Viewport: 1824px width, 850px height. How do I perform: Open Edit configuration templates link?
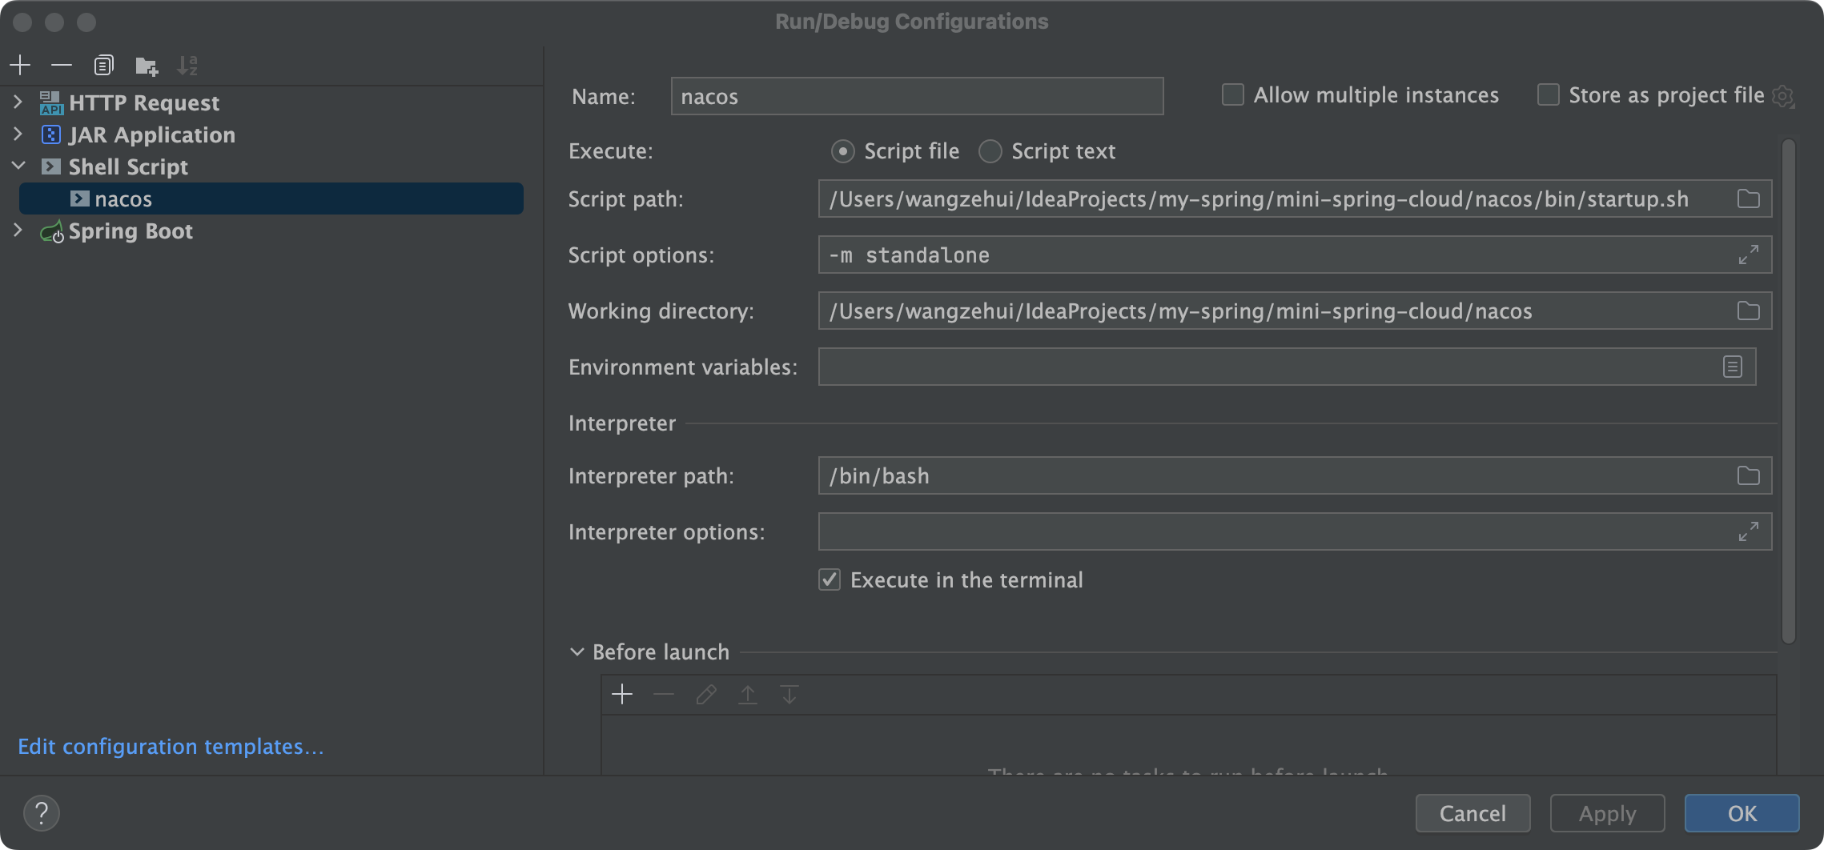coord(171,747)
